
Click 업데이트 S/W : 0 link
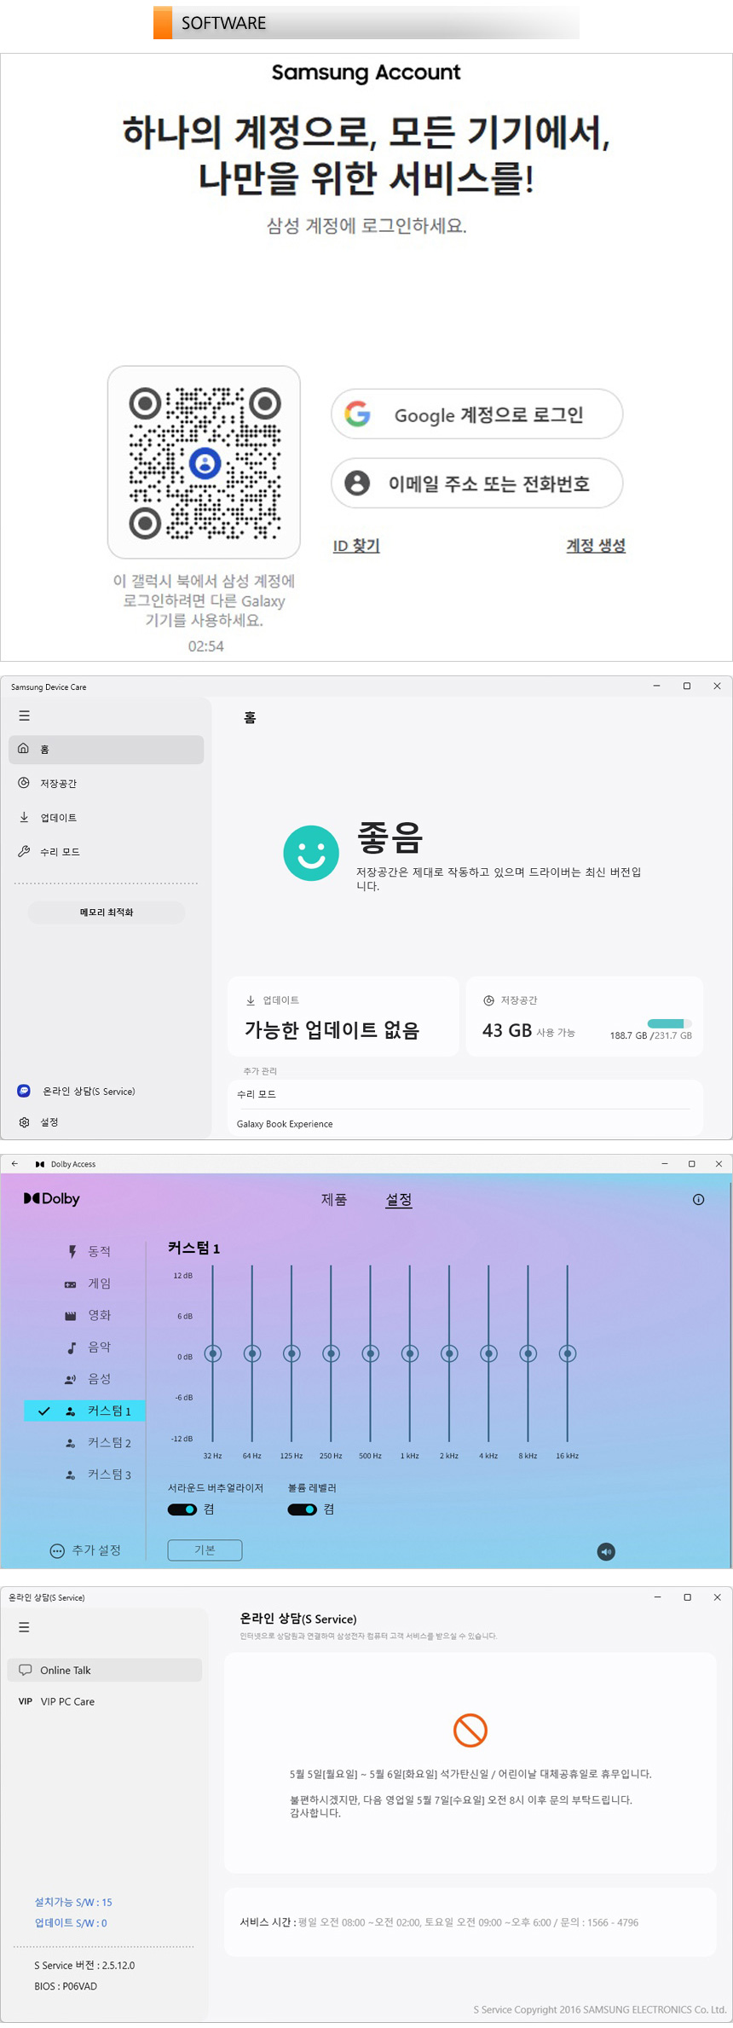click(71, 1923)
